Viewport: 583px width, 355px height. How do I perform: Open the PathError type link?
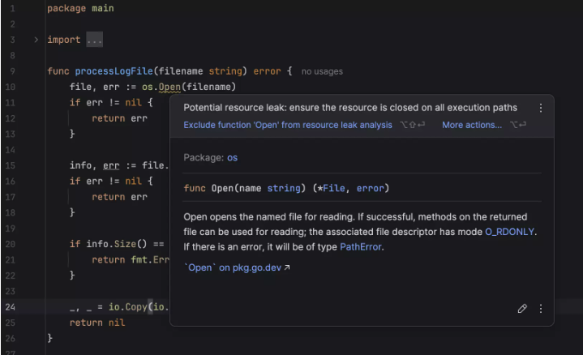pos(361,247)
